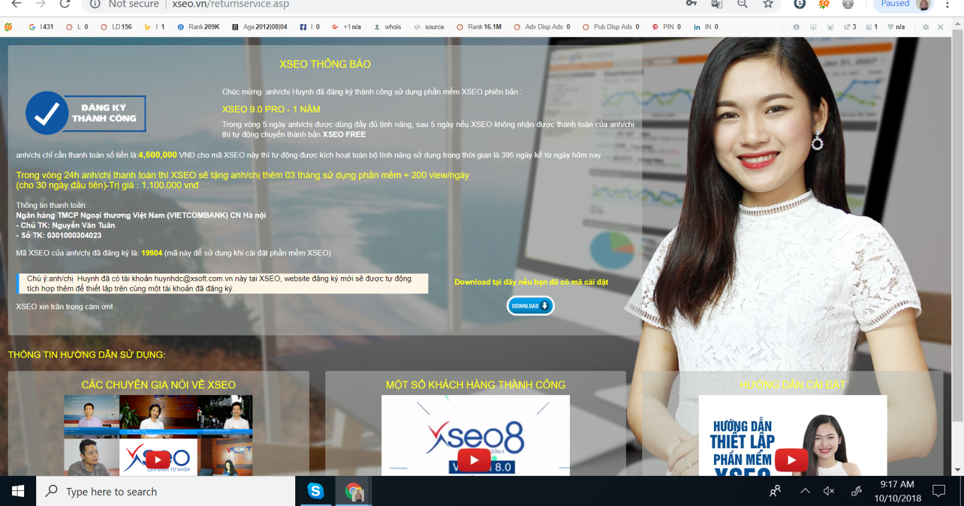Click the n/a heart icon in SEOquake bar
964x506 pixels.
coord(897,27)
